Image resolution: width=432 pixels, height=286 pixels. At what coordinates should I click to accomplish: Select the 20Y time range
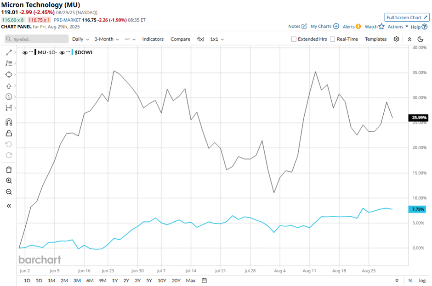pos(176,280)
